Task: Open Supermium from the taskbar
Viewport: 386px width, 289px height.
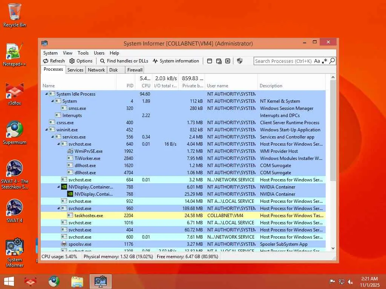Action: tap(54, 281)
